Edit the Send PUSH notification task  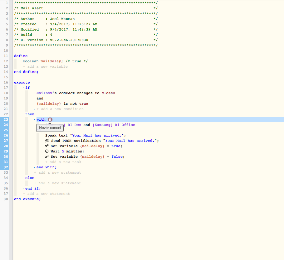102,141
